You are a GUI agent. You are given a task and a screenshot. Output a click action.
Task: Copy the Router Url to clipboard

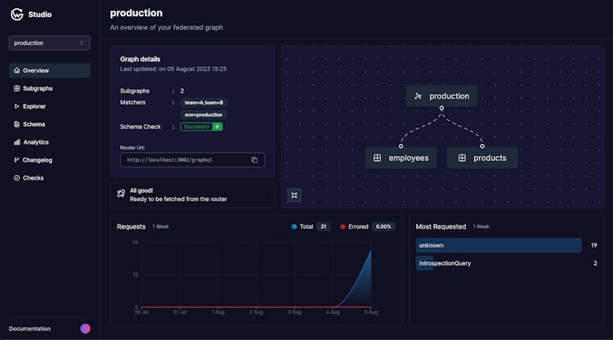coord(254,160)
